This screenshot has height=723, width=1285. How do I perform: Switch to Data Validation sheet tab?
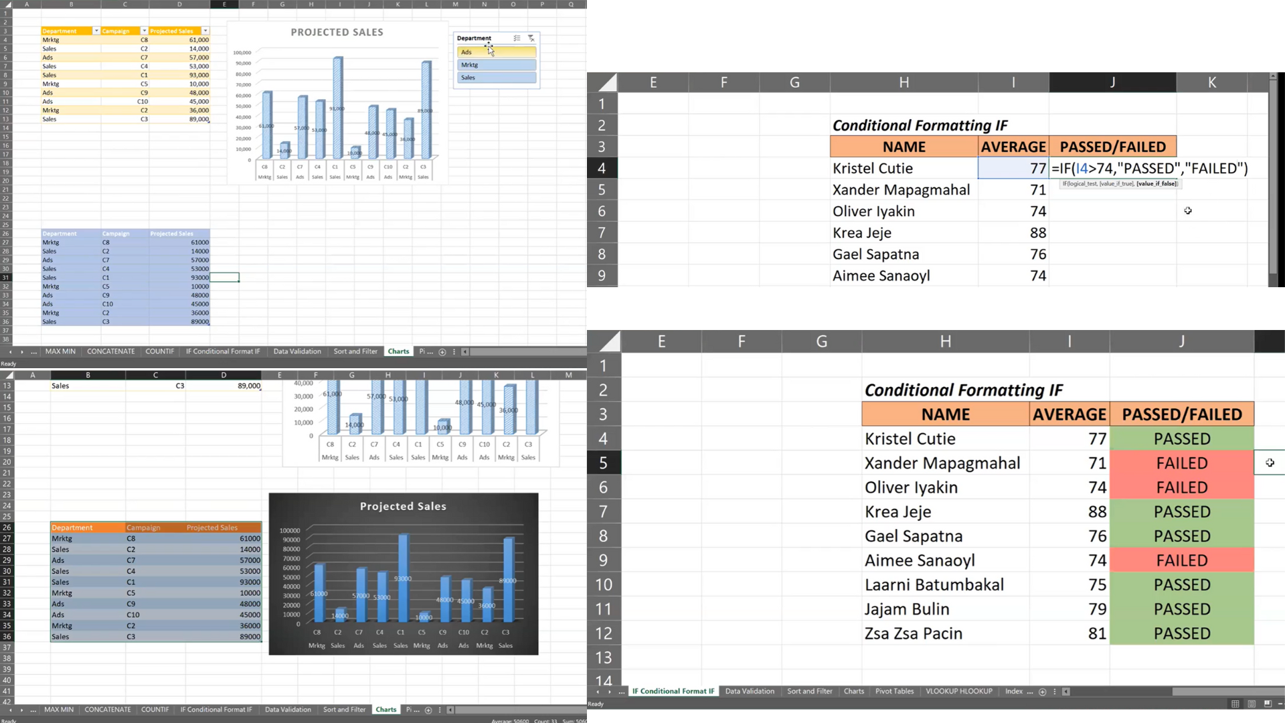750,692
